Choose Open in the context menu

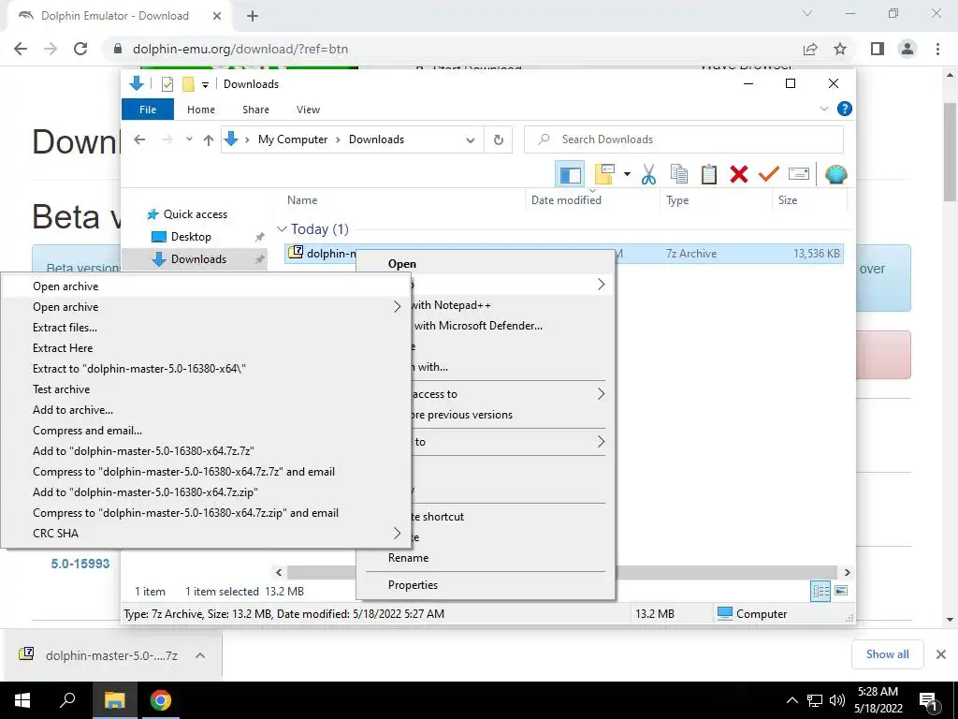click(x=402, y=263)
